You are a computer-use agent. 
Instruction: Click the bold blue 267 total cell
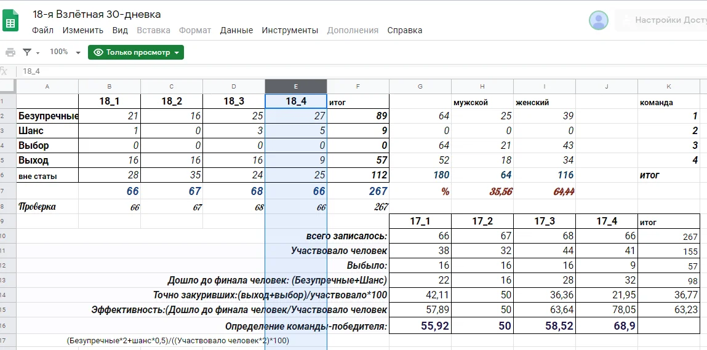(358, 191)
